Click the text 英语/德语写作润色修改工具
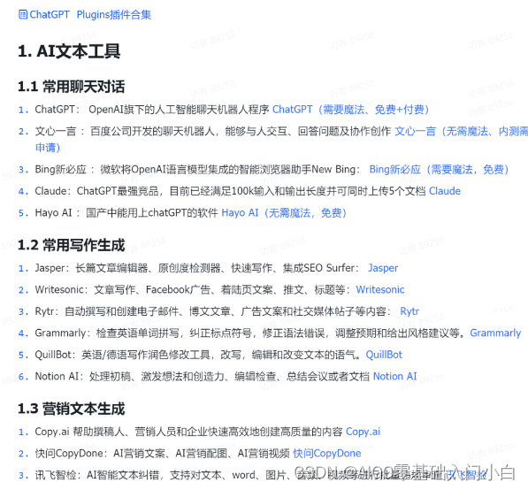This screenshot has width=528, height=490. [146, 355]
